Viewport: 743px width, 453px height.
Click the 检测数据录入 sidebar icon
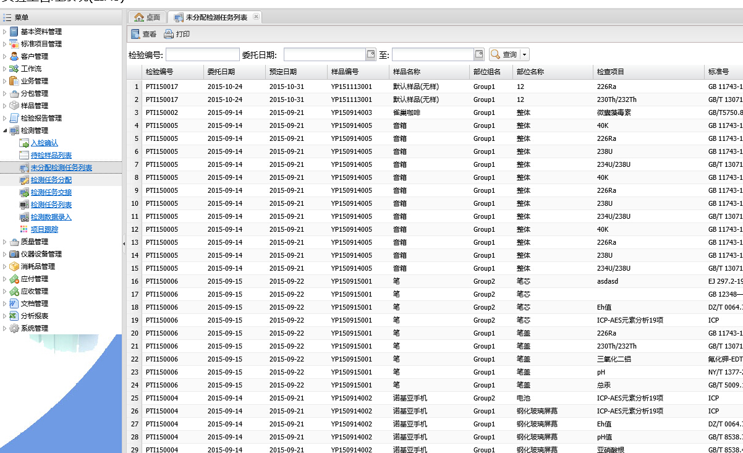(24, 217)
